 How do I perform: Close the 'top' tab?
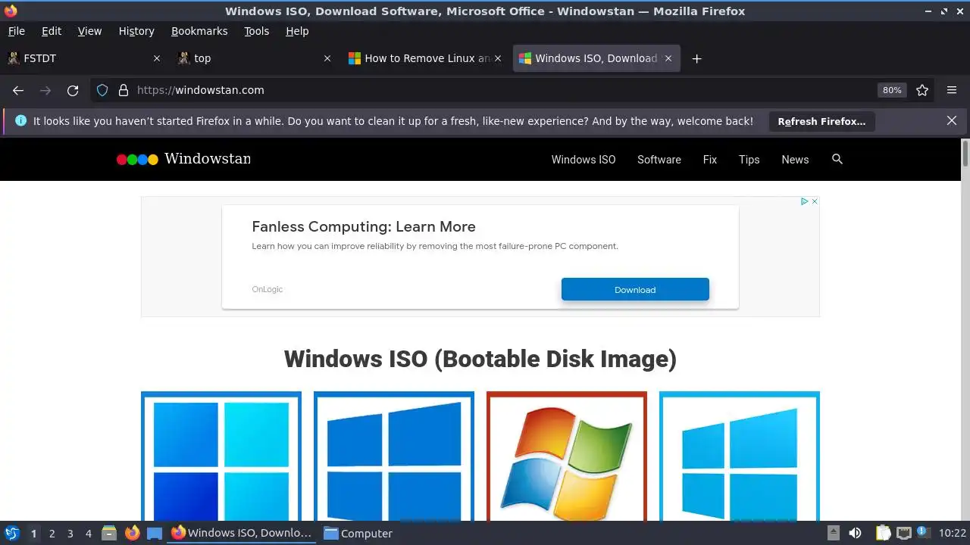(327, 58)
